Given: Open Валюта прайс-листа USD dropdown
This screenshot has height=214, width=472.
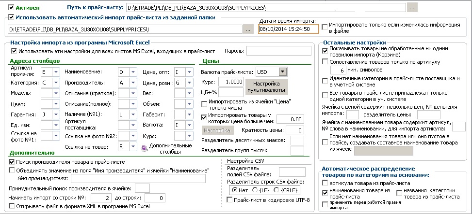Looking at the screenshot, I should (x=282, y=72).
